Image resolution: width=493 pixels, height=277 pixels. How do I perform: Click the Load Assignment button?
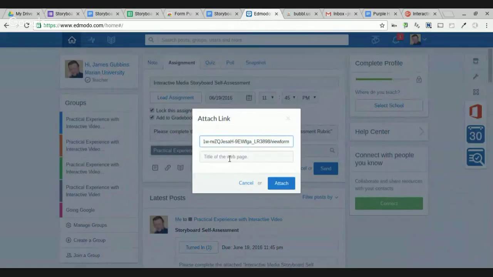click(x=176, y=98)
